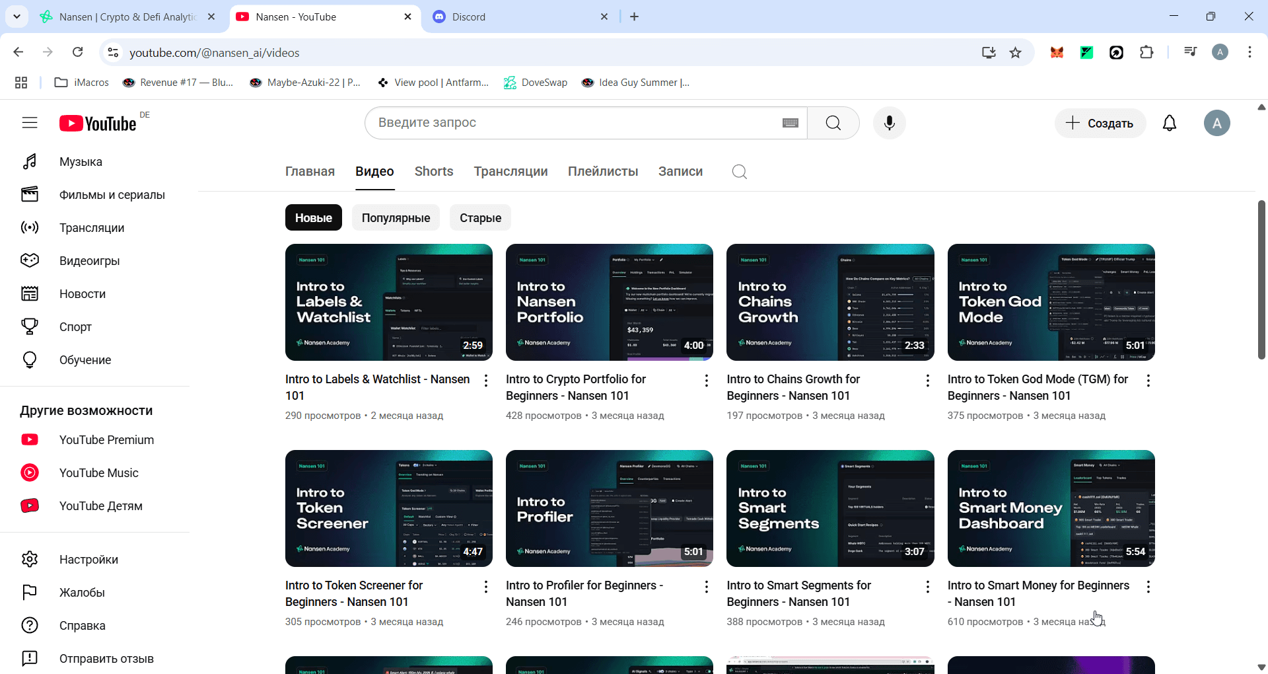Play Intro to Token Screener thumbnail
The width and height of the screenshot is (1268, 674).
(x=389, y=509)
